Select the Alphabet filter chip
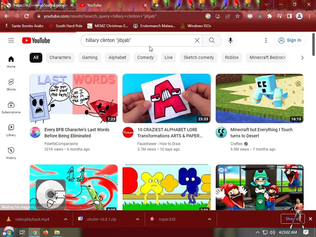This screenshot has width=316, height=237. point(117,58)
